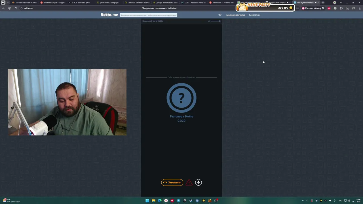Open File Explorer from taskbar
Image resolution: width=363 pixels, height=204 pixels.
[x=153, y=201]
